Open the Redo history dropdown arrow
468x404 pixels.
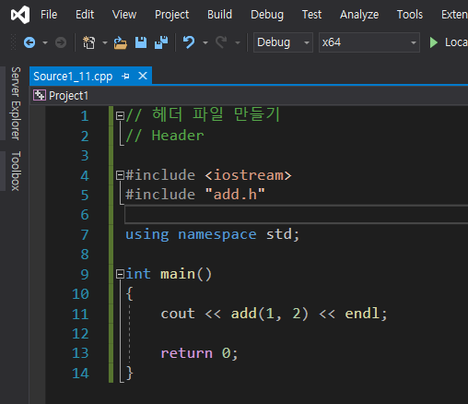(x=238, y=42)
